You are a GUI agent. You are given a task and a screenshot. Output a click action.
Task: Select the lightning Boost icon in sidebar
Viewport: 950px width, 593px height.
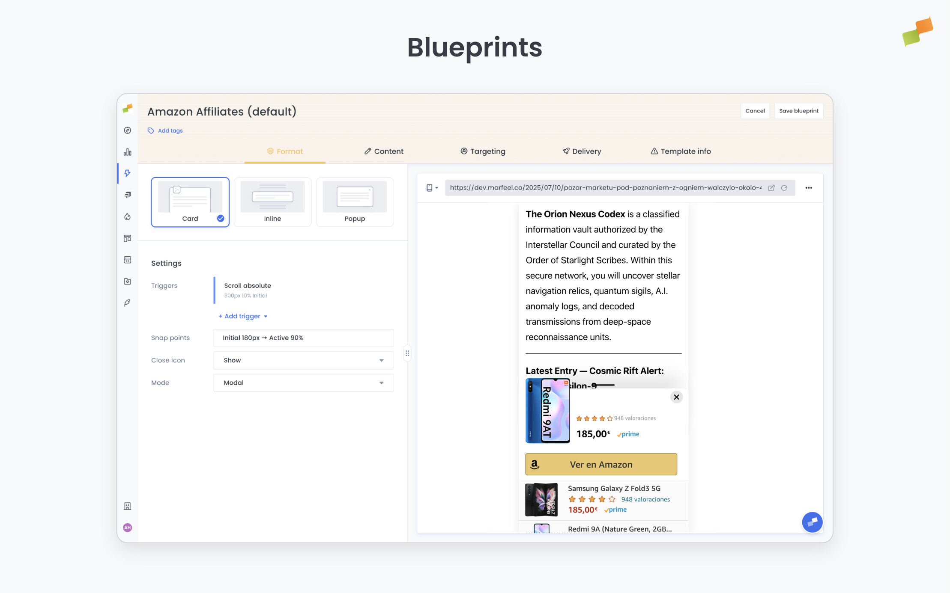click(127, 173)
